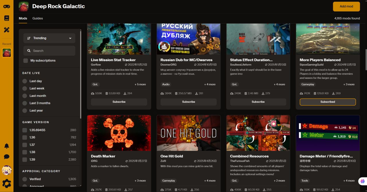Click the update date icon on One Hit Gold
Screen dimensions: 367x192
pyautogui.click(x=195, y=161)
